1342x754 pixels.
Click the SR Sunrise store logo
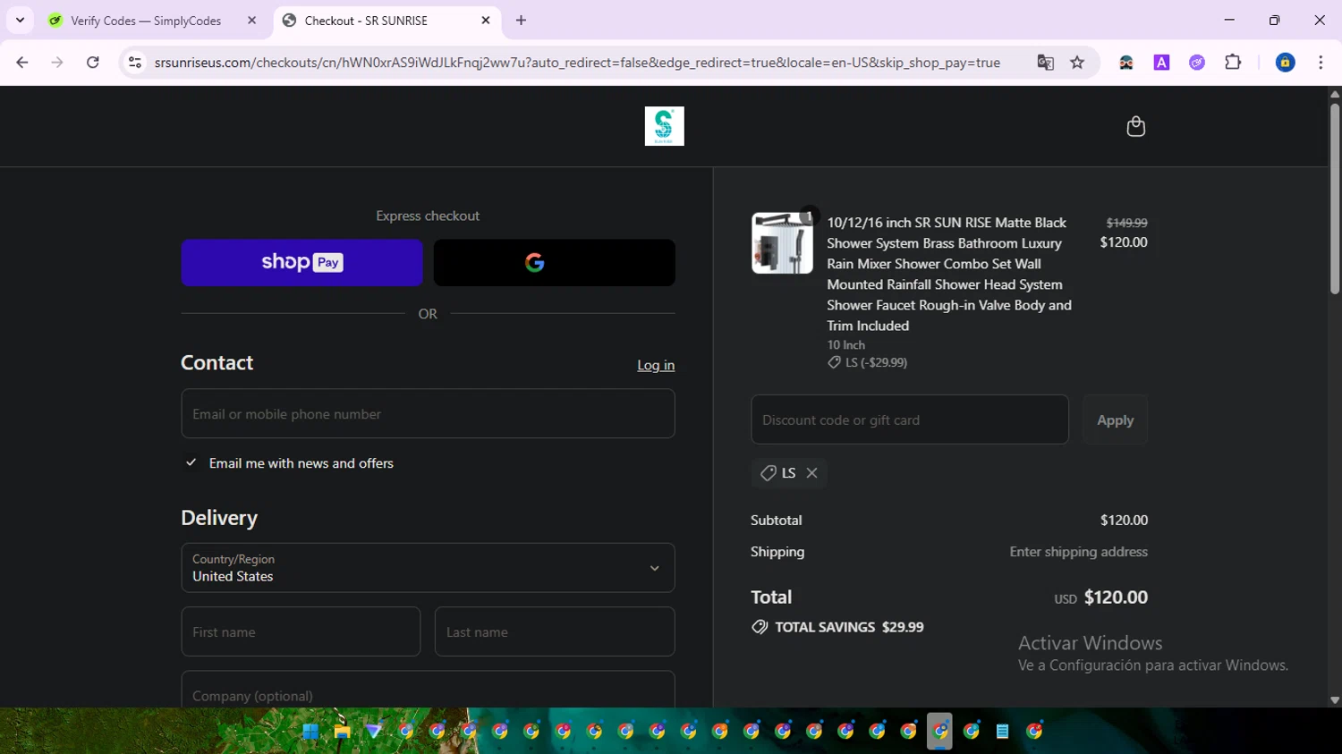point(664,126)
